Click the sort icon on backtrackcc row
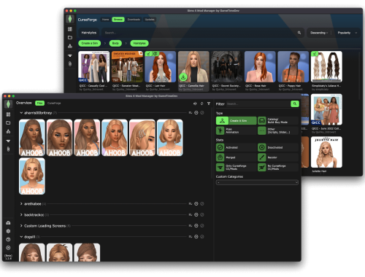365x277 pixels. coord(191,215)
